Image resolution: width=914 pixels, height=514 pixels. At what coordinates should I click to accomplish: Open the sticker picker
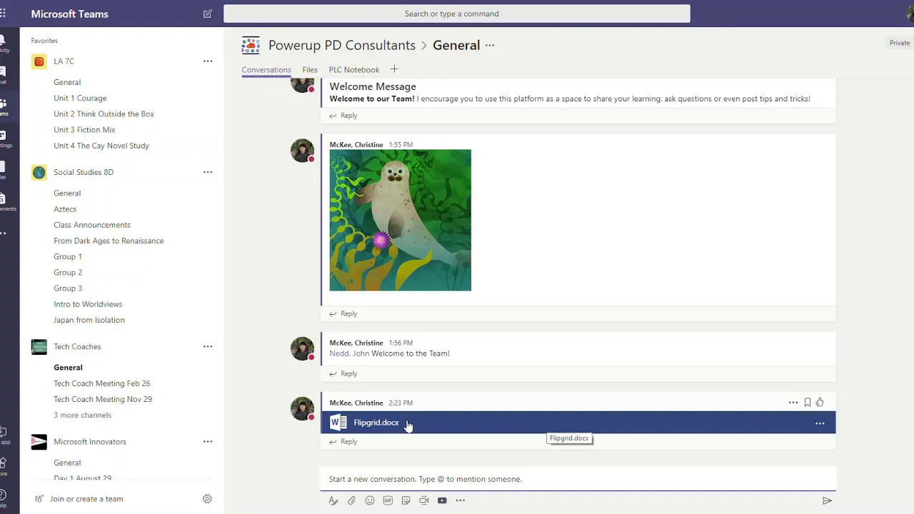coord(406,500)
